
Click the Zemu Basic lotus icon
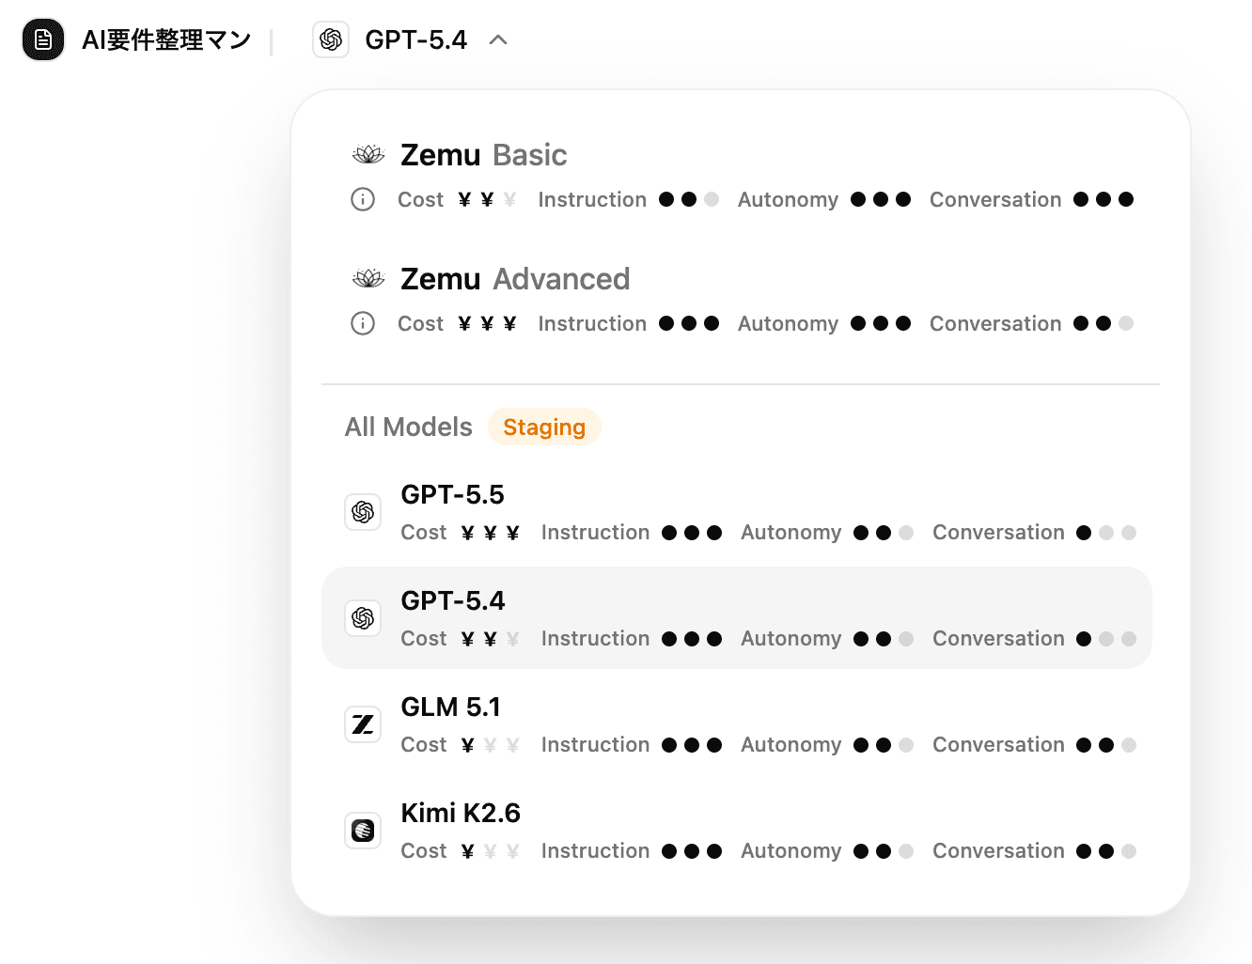tap(368, 155)
